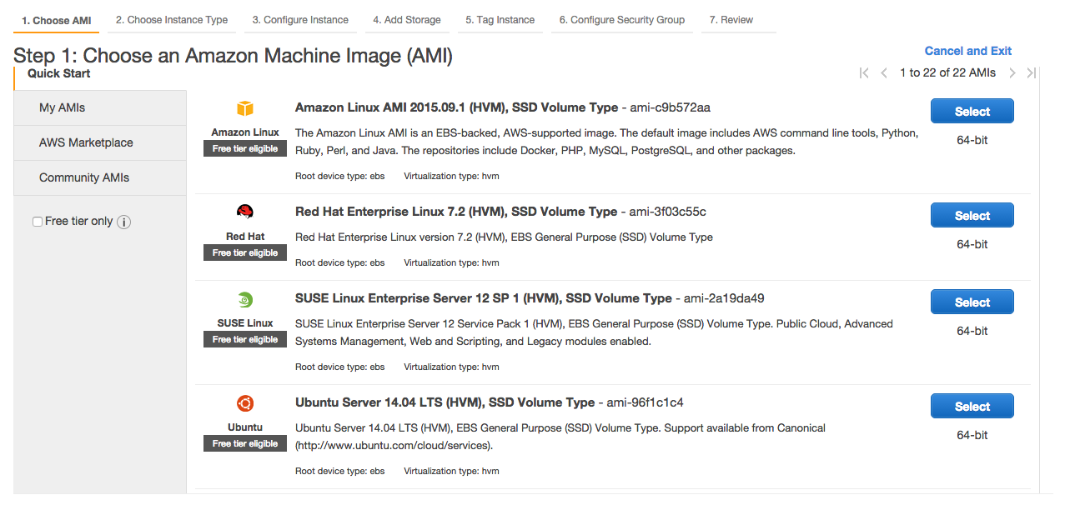This screenshot has height=505, width=1065.
Task: Open the Quick Start sidebar section
Action: click(59, 74)
